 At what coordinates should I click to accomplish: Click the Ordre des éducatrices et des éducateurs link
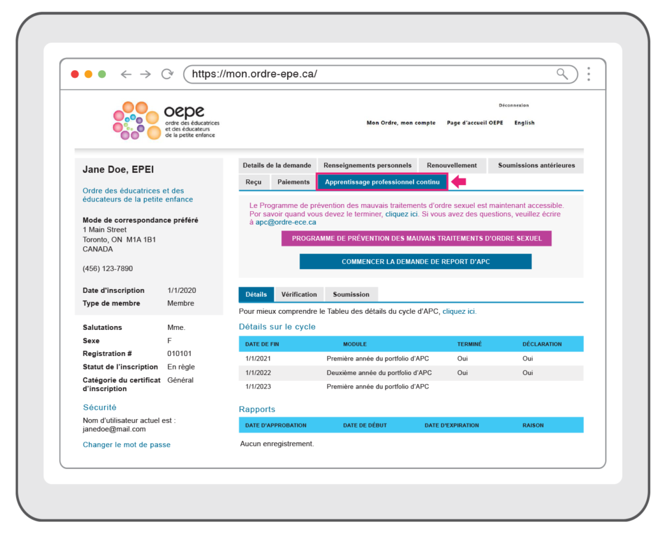138,195
